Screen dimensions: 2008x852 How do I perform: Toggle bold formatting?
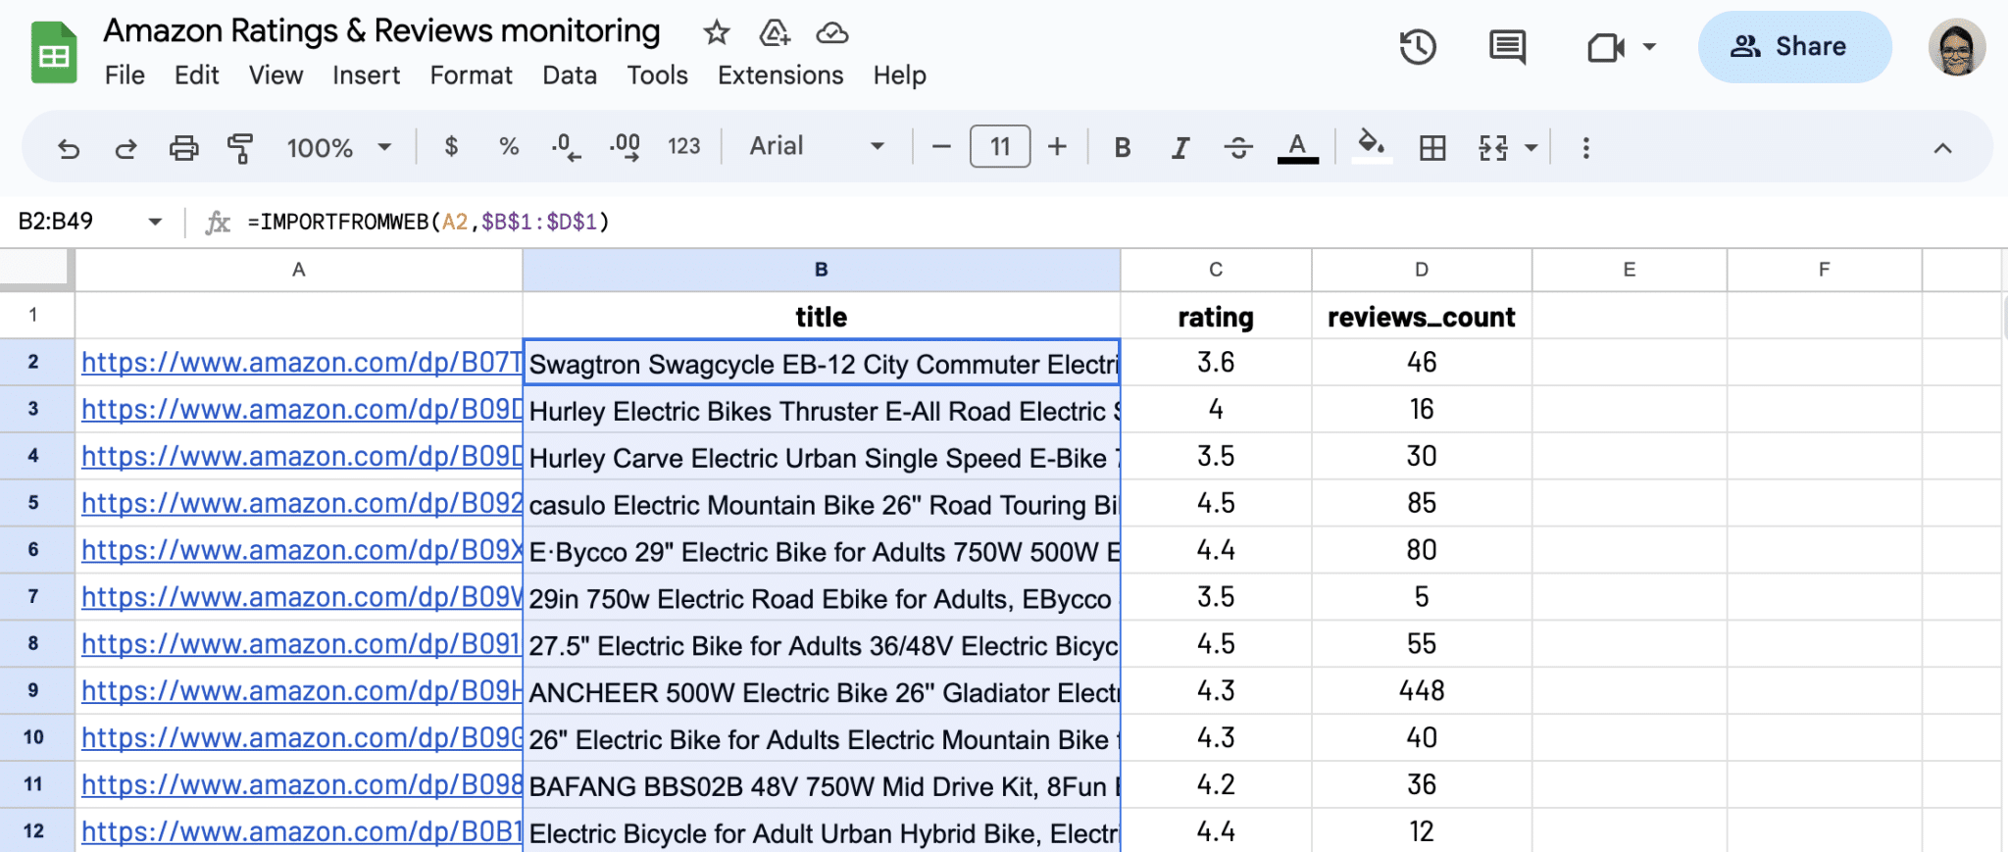coord(1123,148)
